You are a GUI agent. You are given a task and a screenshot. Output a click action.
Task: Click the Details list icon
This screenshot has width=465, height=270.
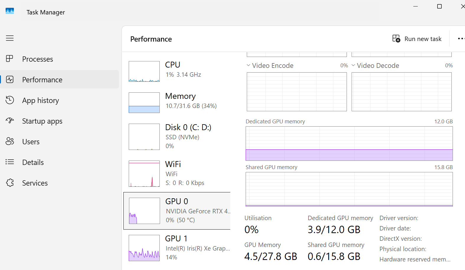coord(10,162)
